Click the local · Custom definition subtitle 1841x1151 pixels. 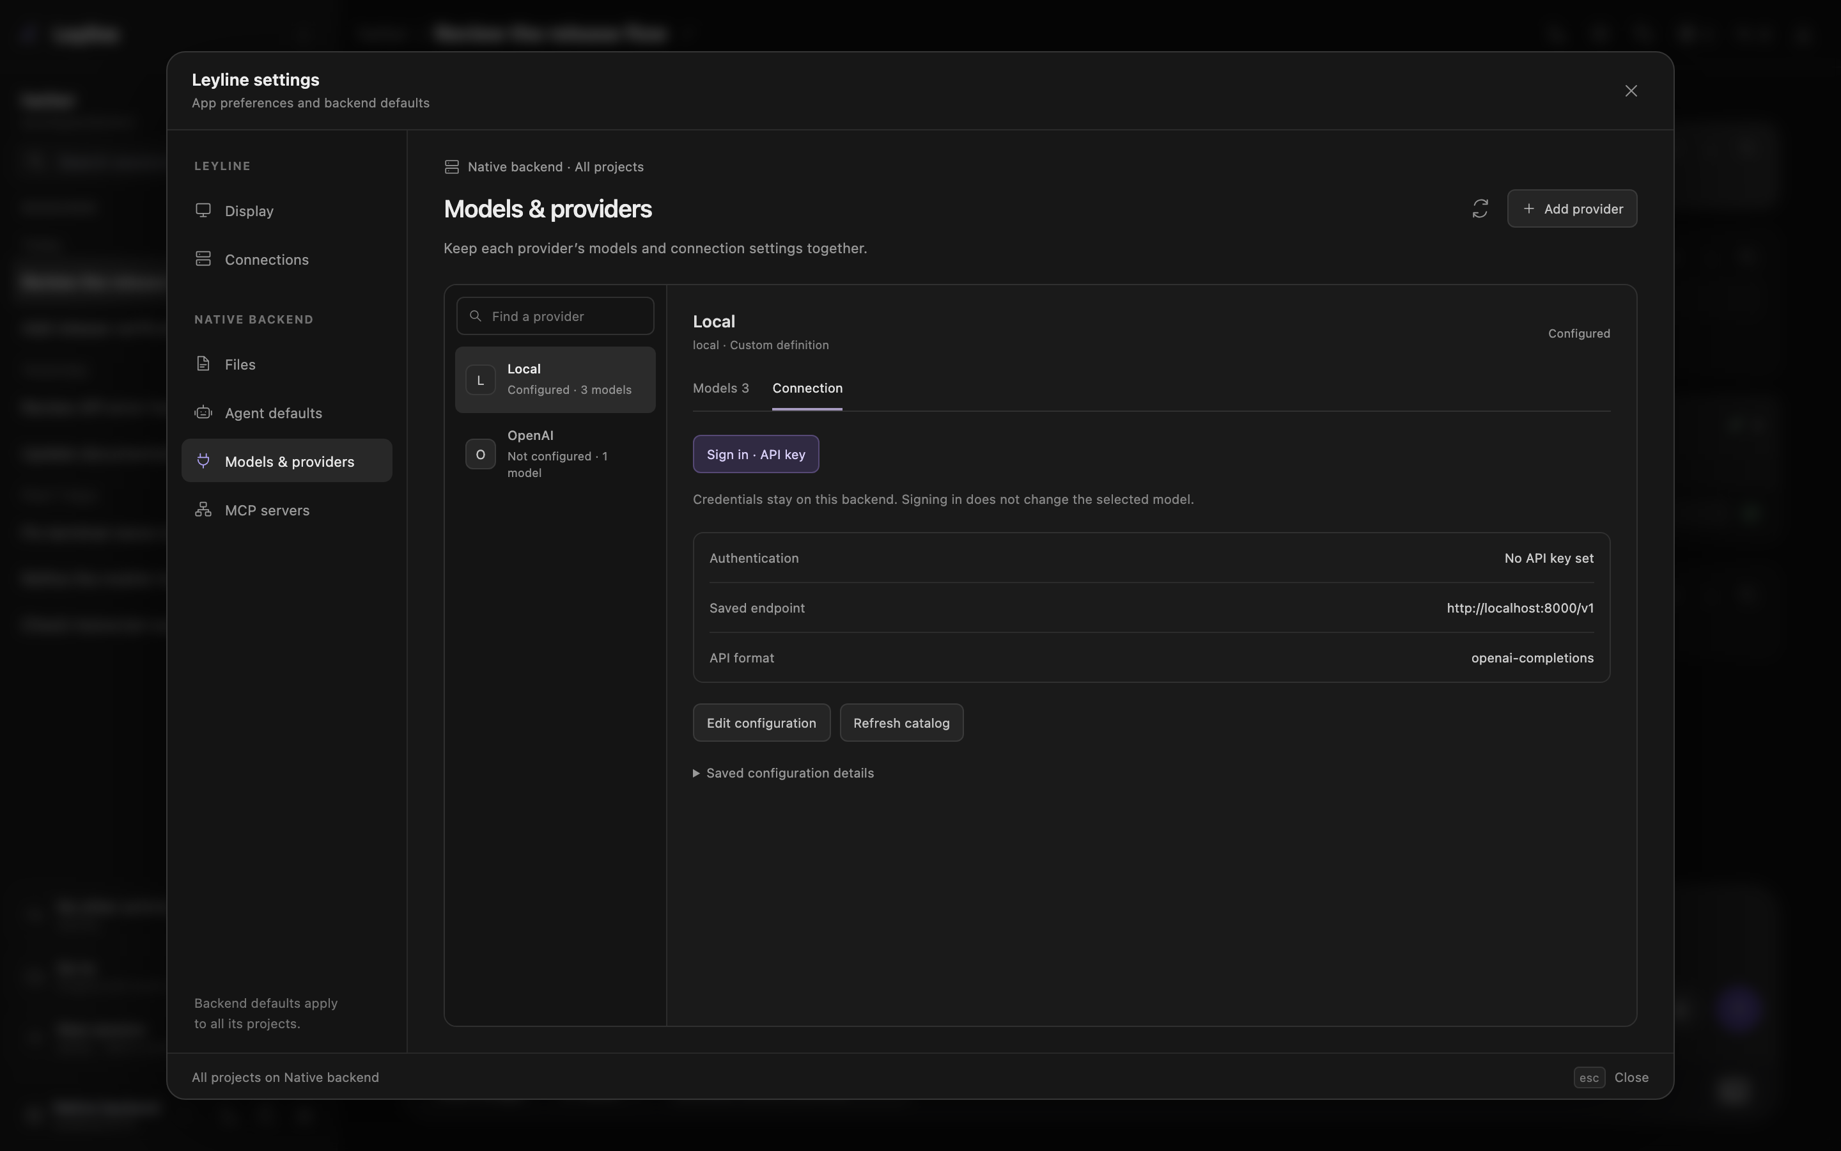761,345
